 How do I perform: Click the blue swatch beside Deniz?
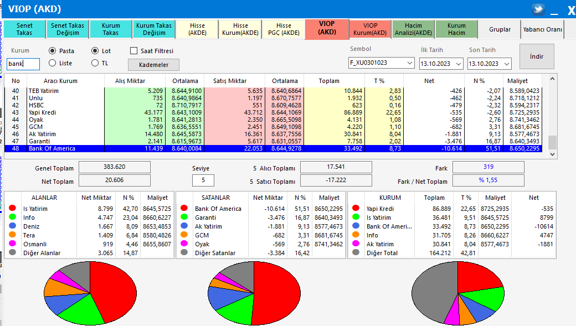tap(13, 226)
